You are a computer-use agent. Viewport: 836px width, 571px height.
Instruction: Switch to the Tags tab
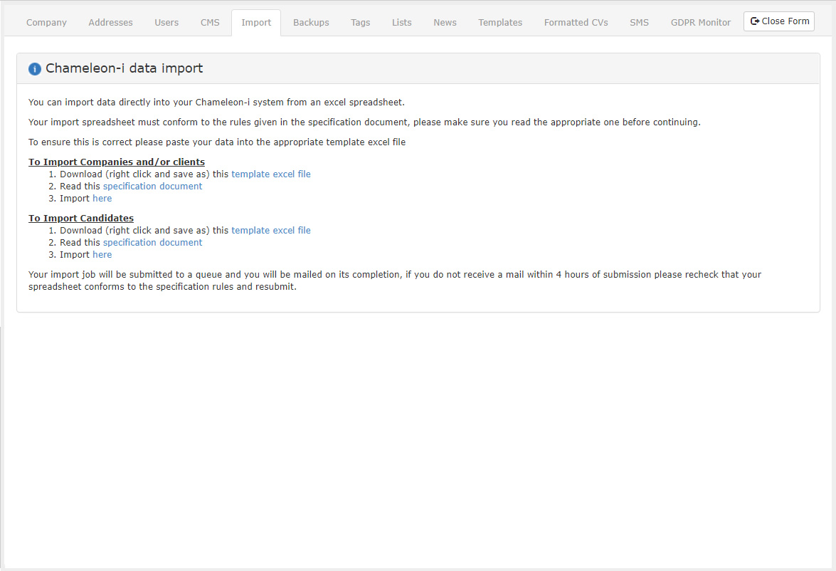click(361, 22)
